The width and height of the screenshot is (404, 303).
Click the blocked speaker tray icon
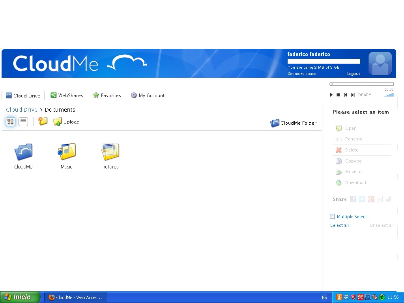click(375, 297)
